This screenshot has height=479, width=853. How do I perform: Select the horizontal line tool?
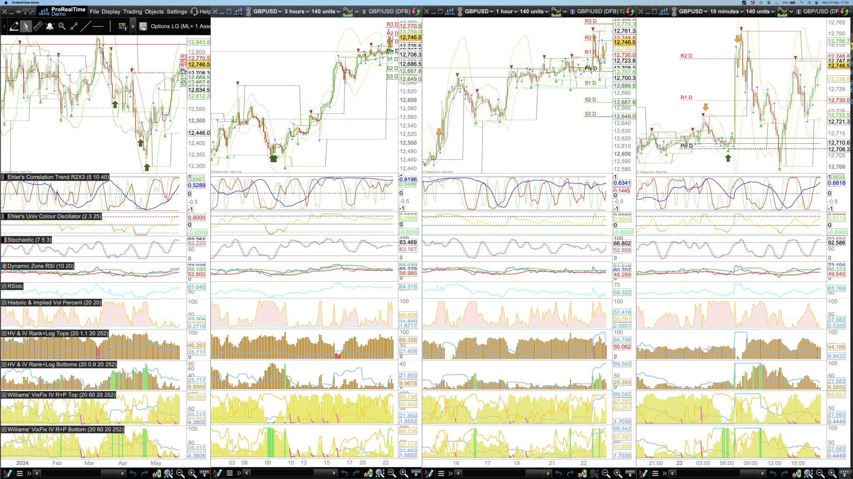(98, 27)
